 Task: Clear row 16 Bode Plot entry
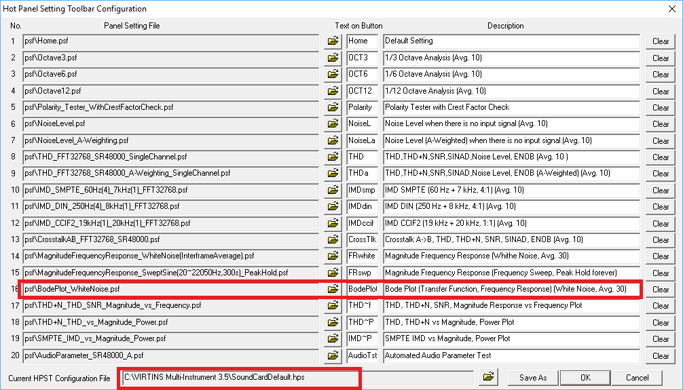(x=660, y=290)
